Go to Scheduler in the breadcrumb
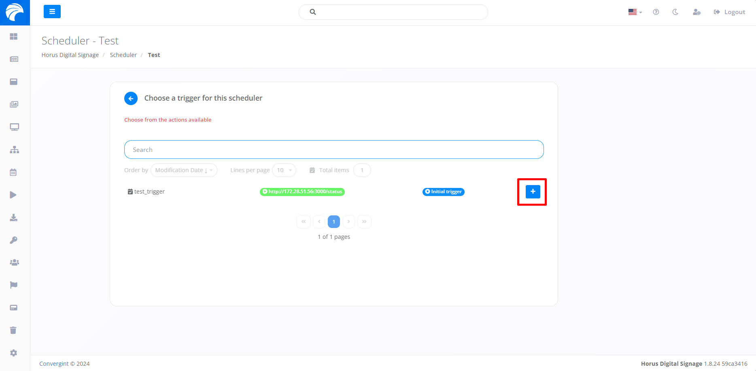Image resolution: width=756 pixels, height=371 pixels. (123, 55)
